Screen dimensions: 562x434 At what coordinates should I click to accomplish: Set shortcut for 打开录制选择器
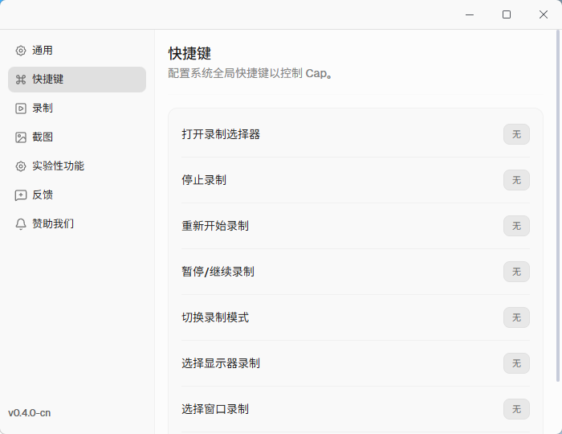[516, 134]
